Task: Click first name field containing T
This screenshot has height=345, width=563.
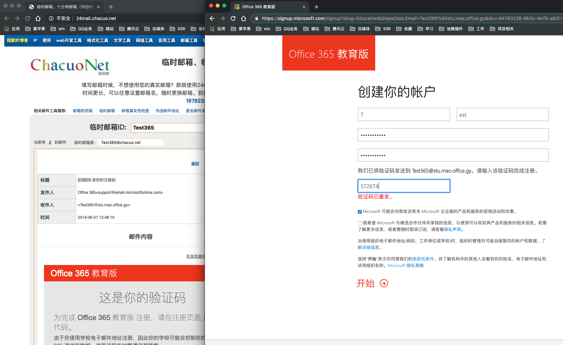Action: pyautogui.click(x=404, y=114)
